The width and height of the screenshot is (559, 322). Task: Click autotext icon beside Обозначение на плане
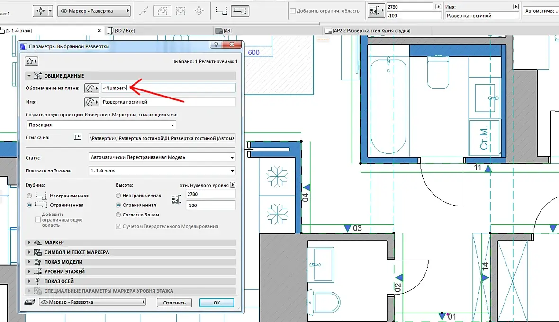point(91,88)
